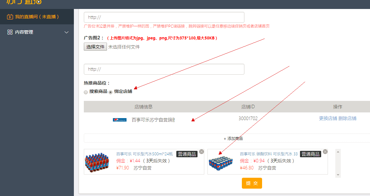Click the 内容管理 grid icon
This screenshot has height=196, width=370.
(x=10, y=32)
